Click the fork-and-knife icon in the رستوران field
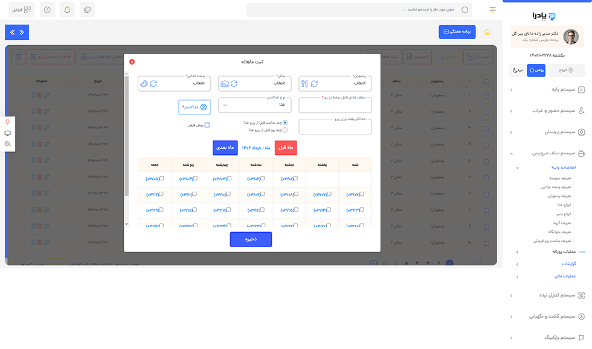Viewport: 592px width, 349px height. (304, 84)
